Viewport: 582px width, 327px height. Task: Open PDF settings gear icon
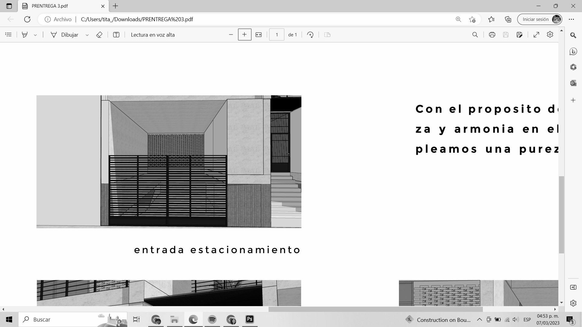pos(550,35)
